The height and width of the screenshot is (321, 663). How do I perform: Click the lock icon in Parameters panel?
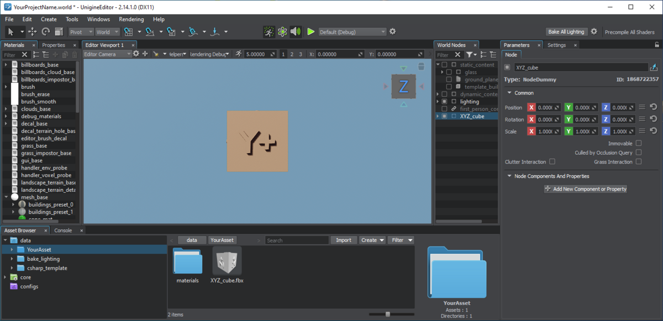pyautogui.click(x=656, y=45)
